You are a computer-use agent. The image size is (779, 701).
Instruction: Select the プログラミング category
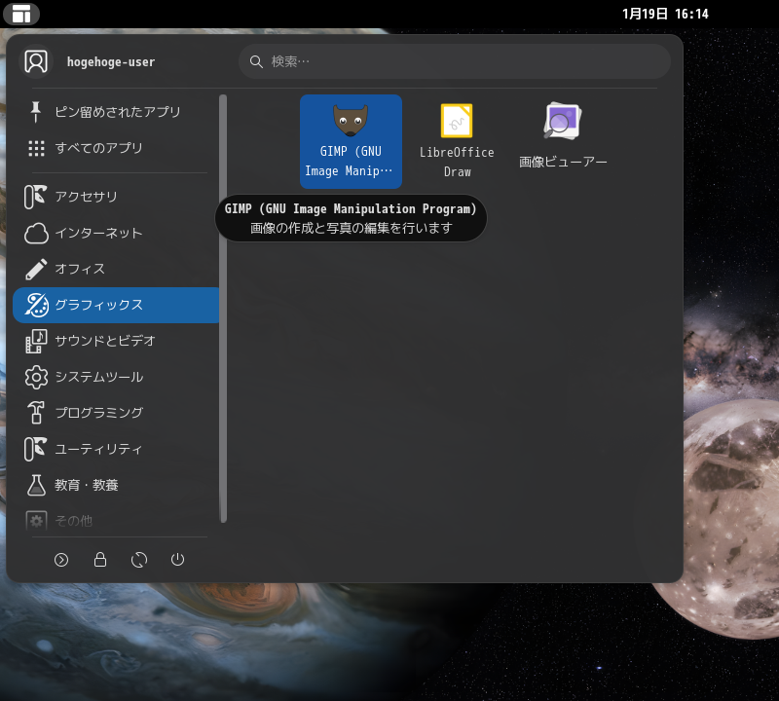(98, 413)
